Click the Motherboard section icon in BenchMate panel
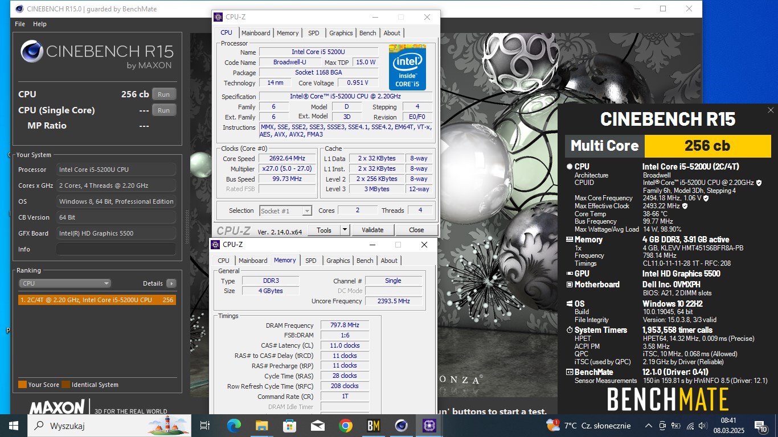The width and height of the screenshot is (778, 437). 570,285
